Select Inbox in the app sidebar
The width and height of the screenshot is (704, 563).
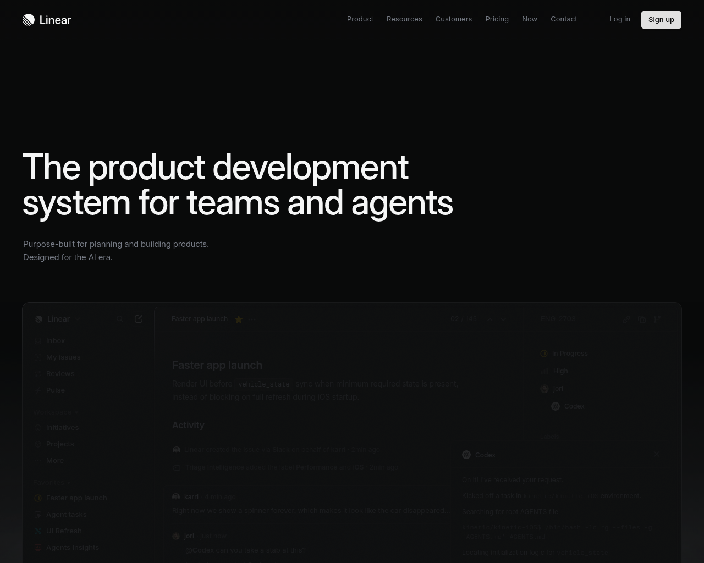(x=55, y=341)
